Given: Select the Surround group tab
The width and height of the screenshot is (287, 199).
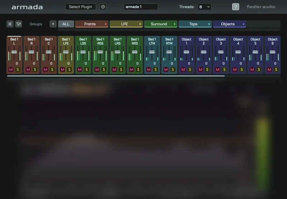Looking at the screenshot, I should pos(159,24).
